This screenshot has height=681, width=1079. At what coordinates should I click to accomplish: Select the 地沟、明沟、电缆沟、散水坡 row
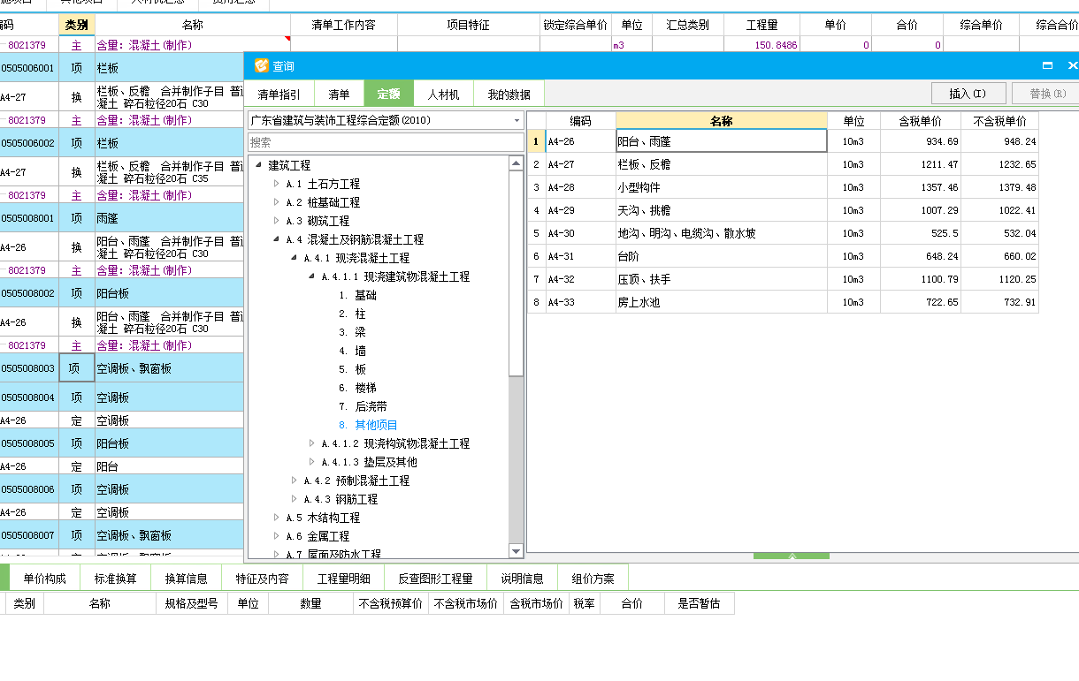pos(784,233)
